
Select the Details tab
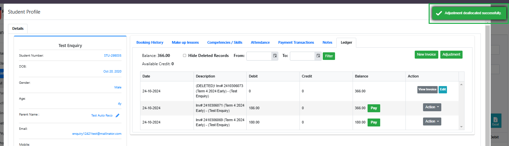click(x=18, y=28)
